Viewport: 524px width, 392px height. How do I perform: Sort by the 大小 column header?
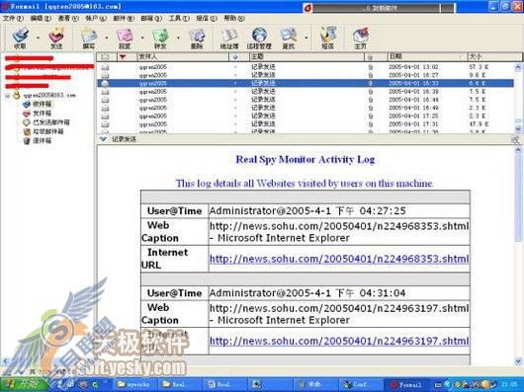[x=494, y=56]
